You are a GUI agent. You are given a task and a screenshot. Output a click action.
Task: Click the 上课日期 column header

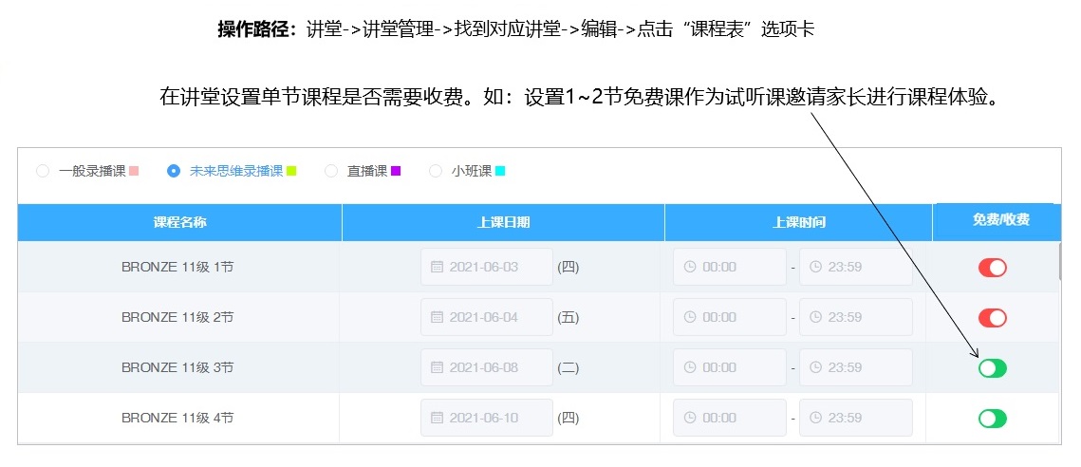click(x=503, y=222)
